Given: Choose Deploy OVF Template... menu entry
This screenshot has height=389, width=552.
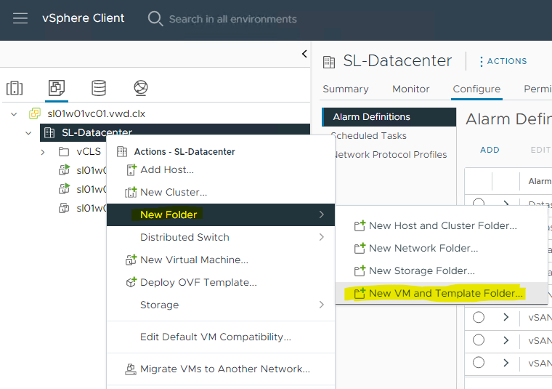Looking at the screenshot, I should pos(220,282).
